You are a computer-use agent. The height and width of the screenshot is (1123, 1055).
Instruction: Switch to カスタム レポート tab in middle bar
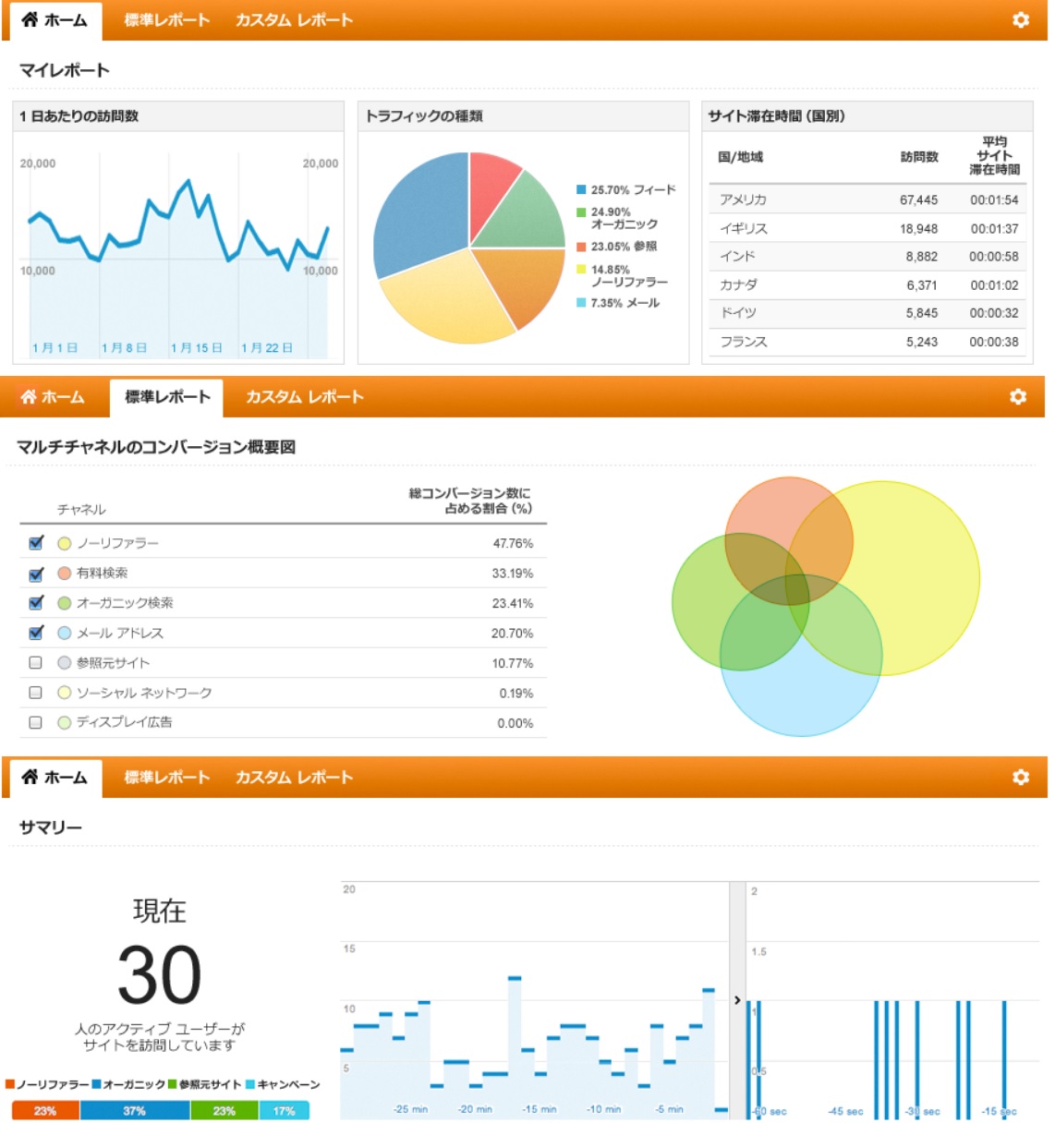pos(304,397)
